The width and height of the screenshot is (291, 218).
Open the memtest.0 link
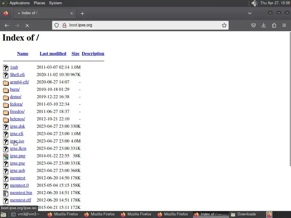[19, 185]
